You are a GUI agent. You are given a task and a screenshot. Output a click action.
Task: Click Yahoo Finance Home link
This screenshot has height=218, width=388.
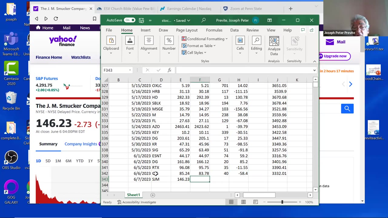click(49, 57)
